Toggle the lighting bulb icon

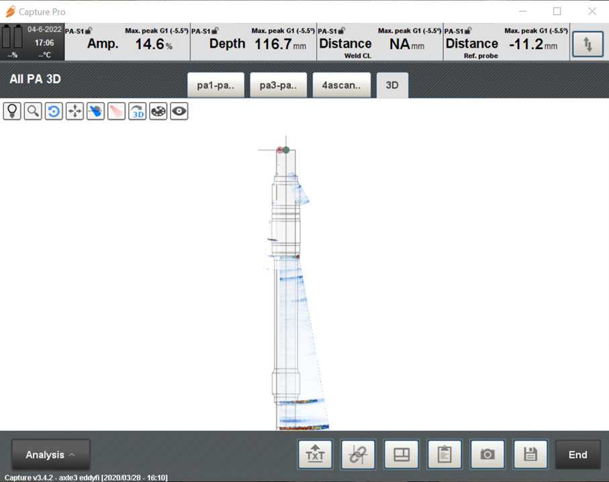[x=12, y=111]
